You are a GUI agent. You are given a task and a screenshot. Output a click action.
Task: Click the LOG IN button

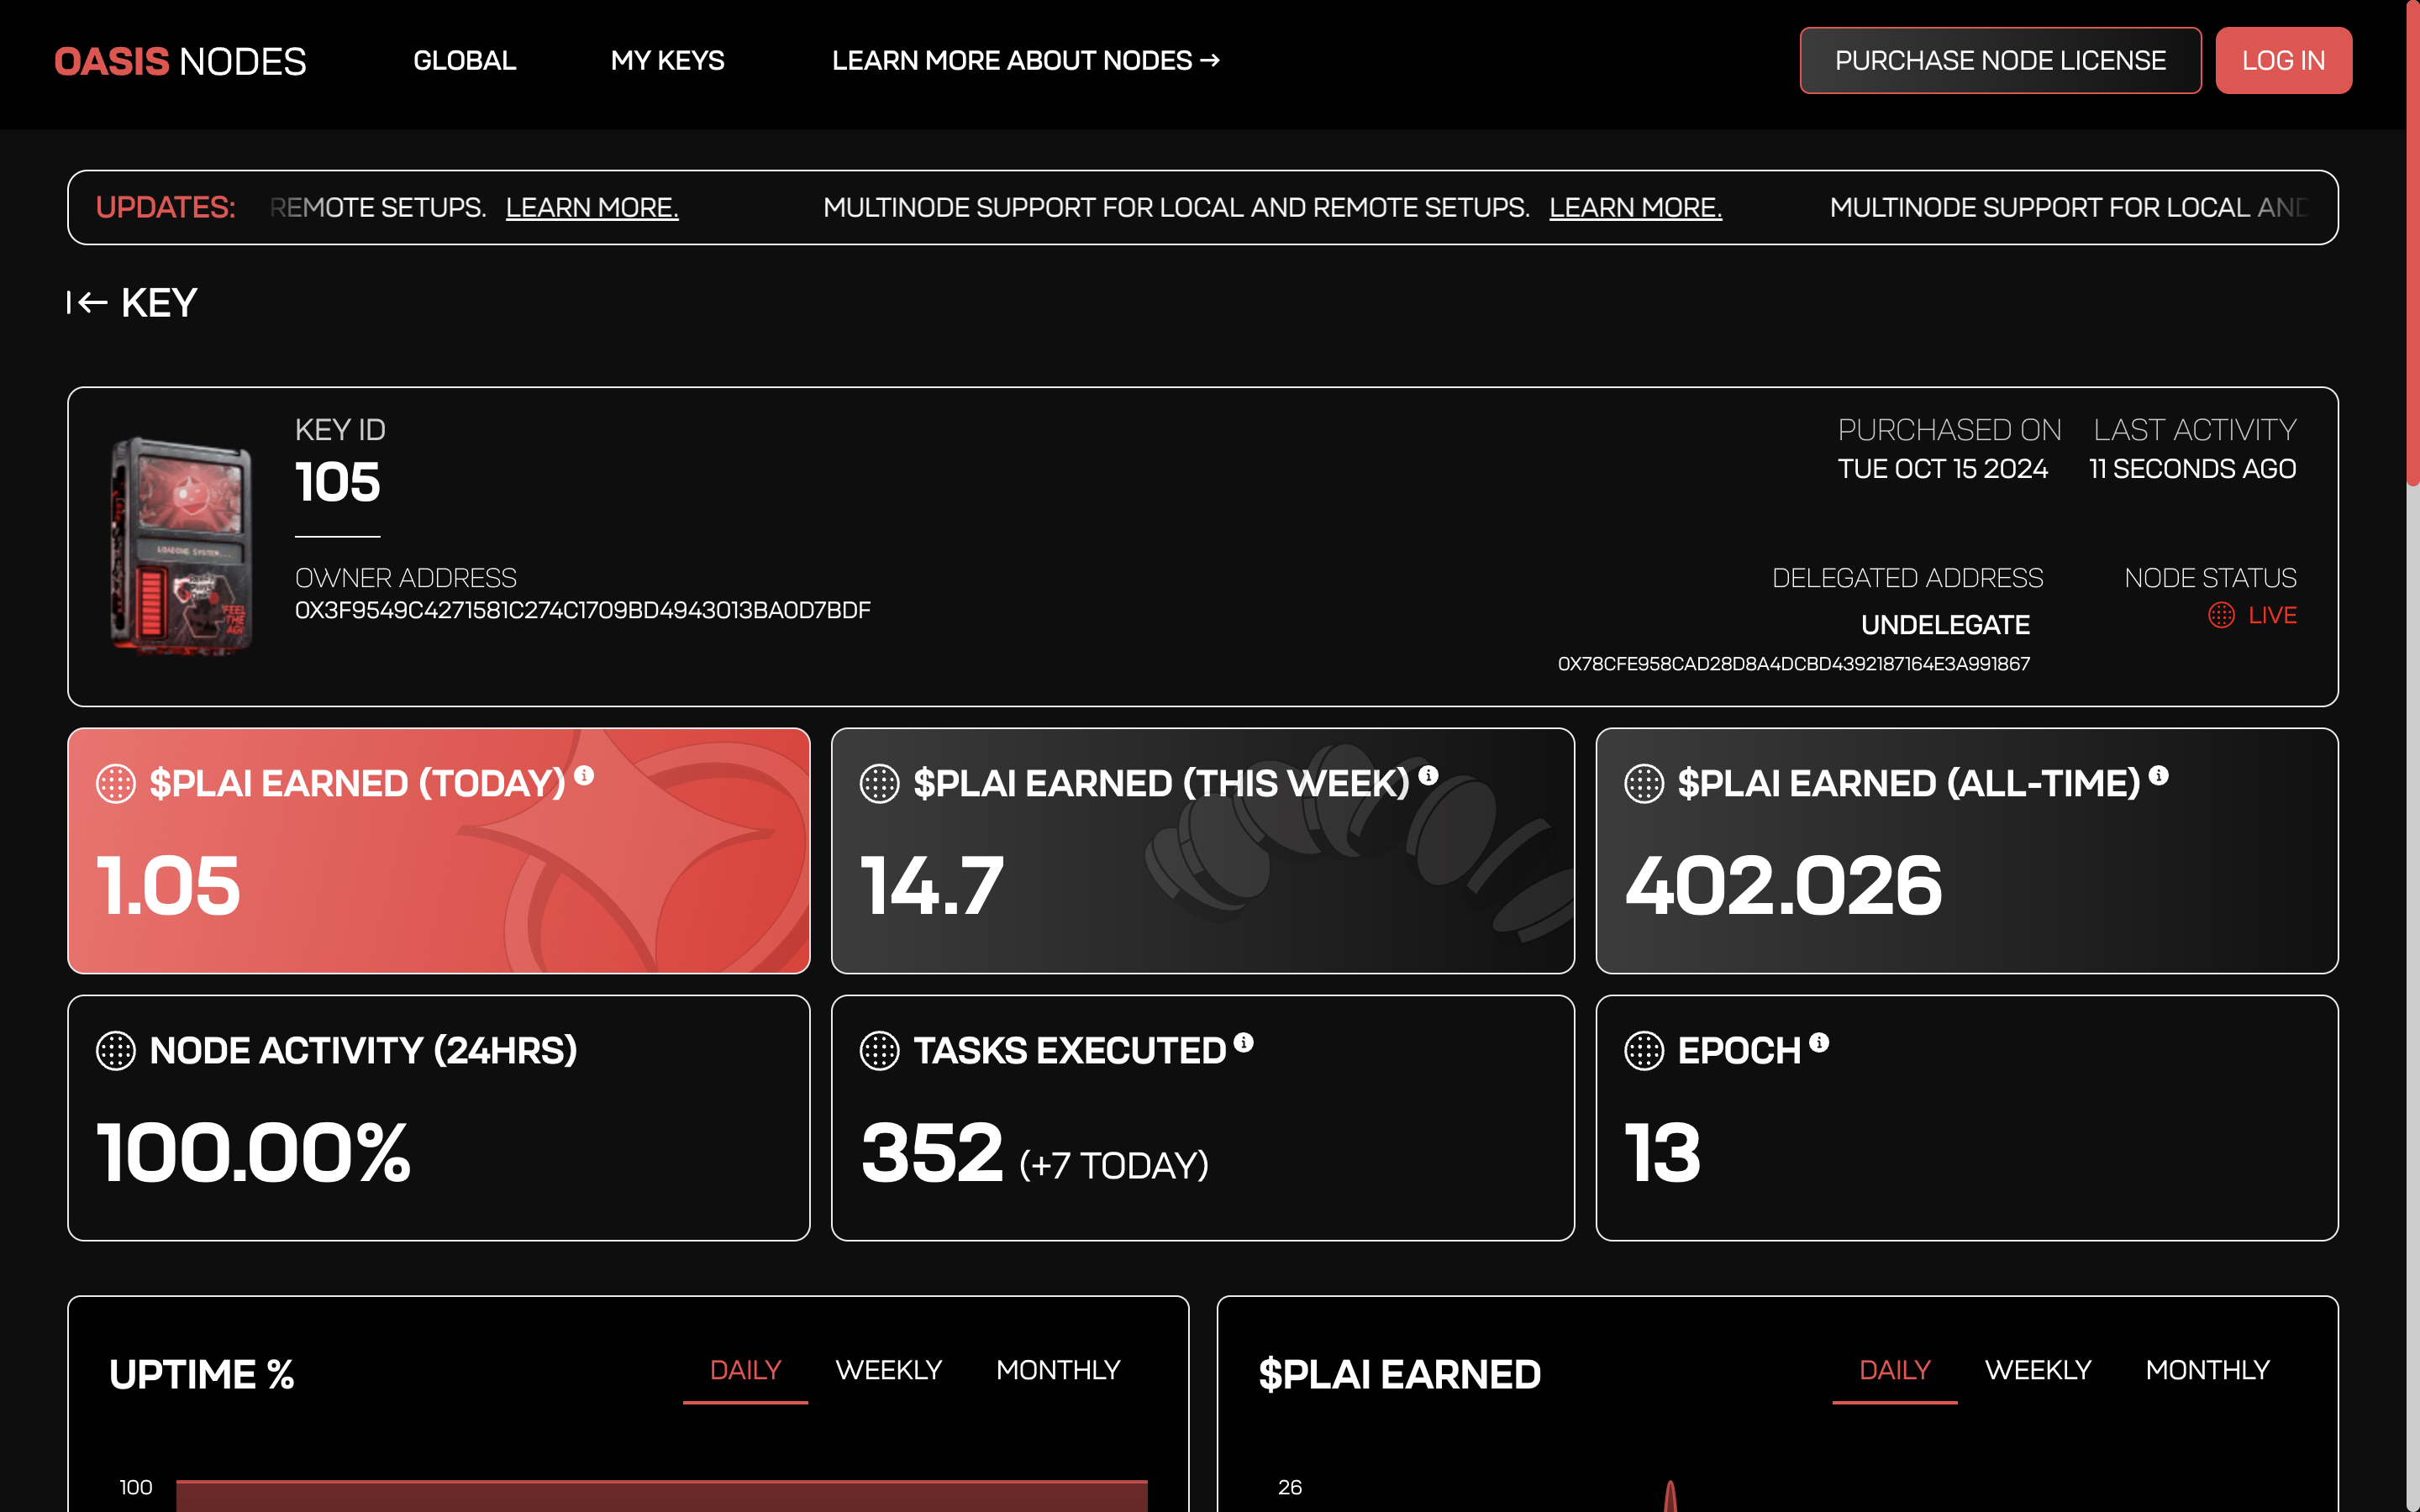[x=2284, y=60]
